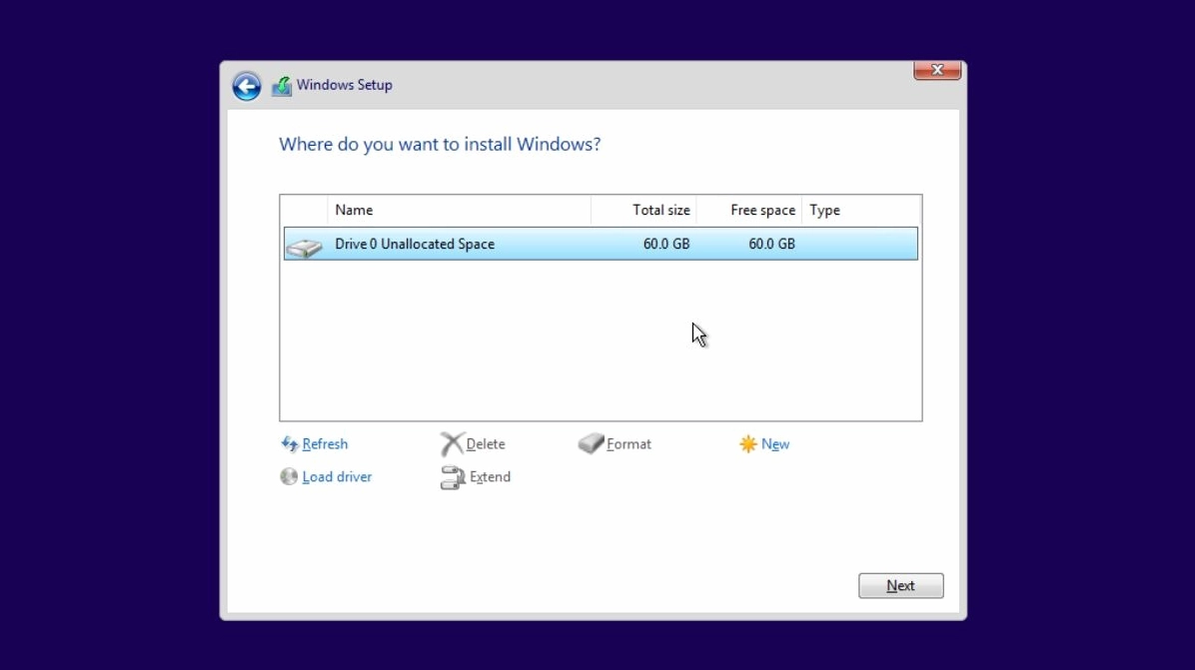Click the Load driver disc icon
The image size is (1195, 670).
(289, 477)
